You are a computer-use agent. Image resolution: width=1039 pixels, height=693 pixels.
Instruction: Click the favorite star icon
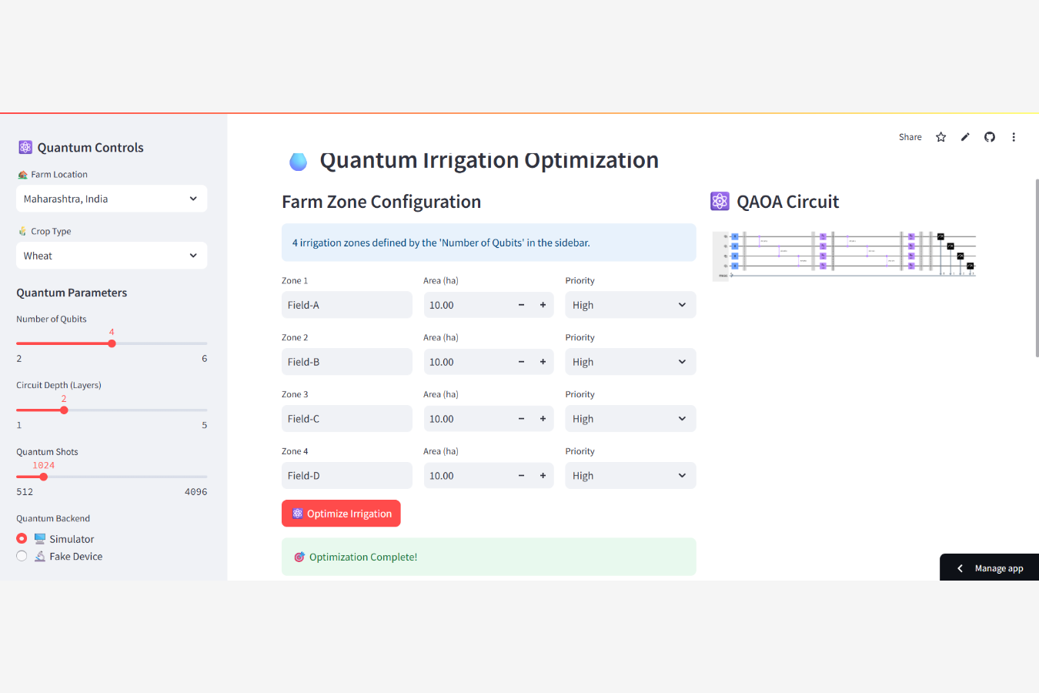coord(940,137)
